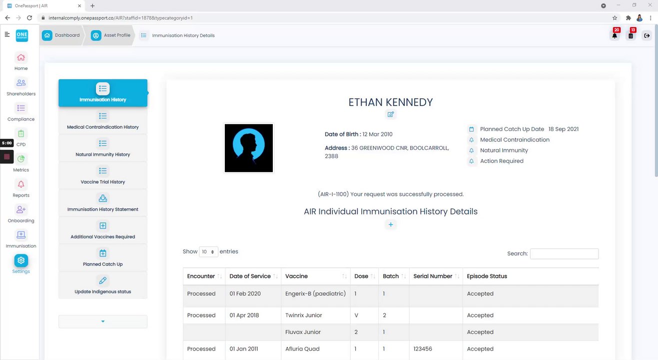
Task: Click the Planned Catch Up Date calendar icon
Action: (x=472, y=129)
